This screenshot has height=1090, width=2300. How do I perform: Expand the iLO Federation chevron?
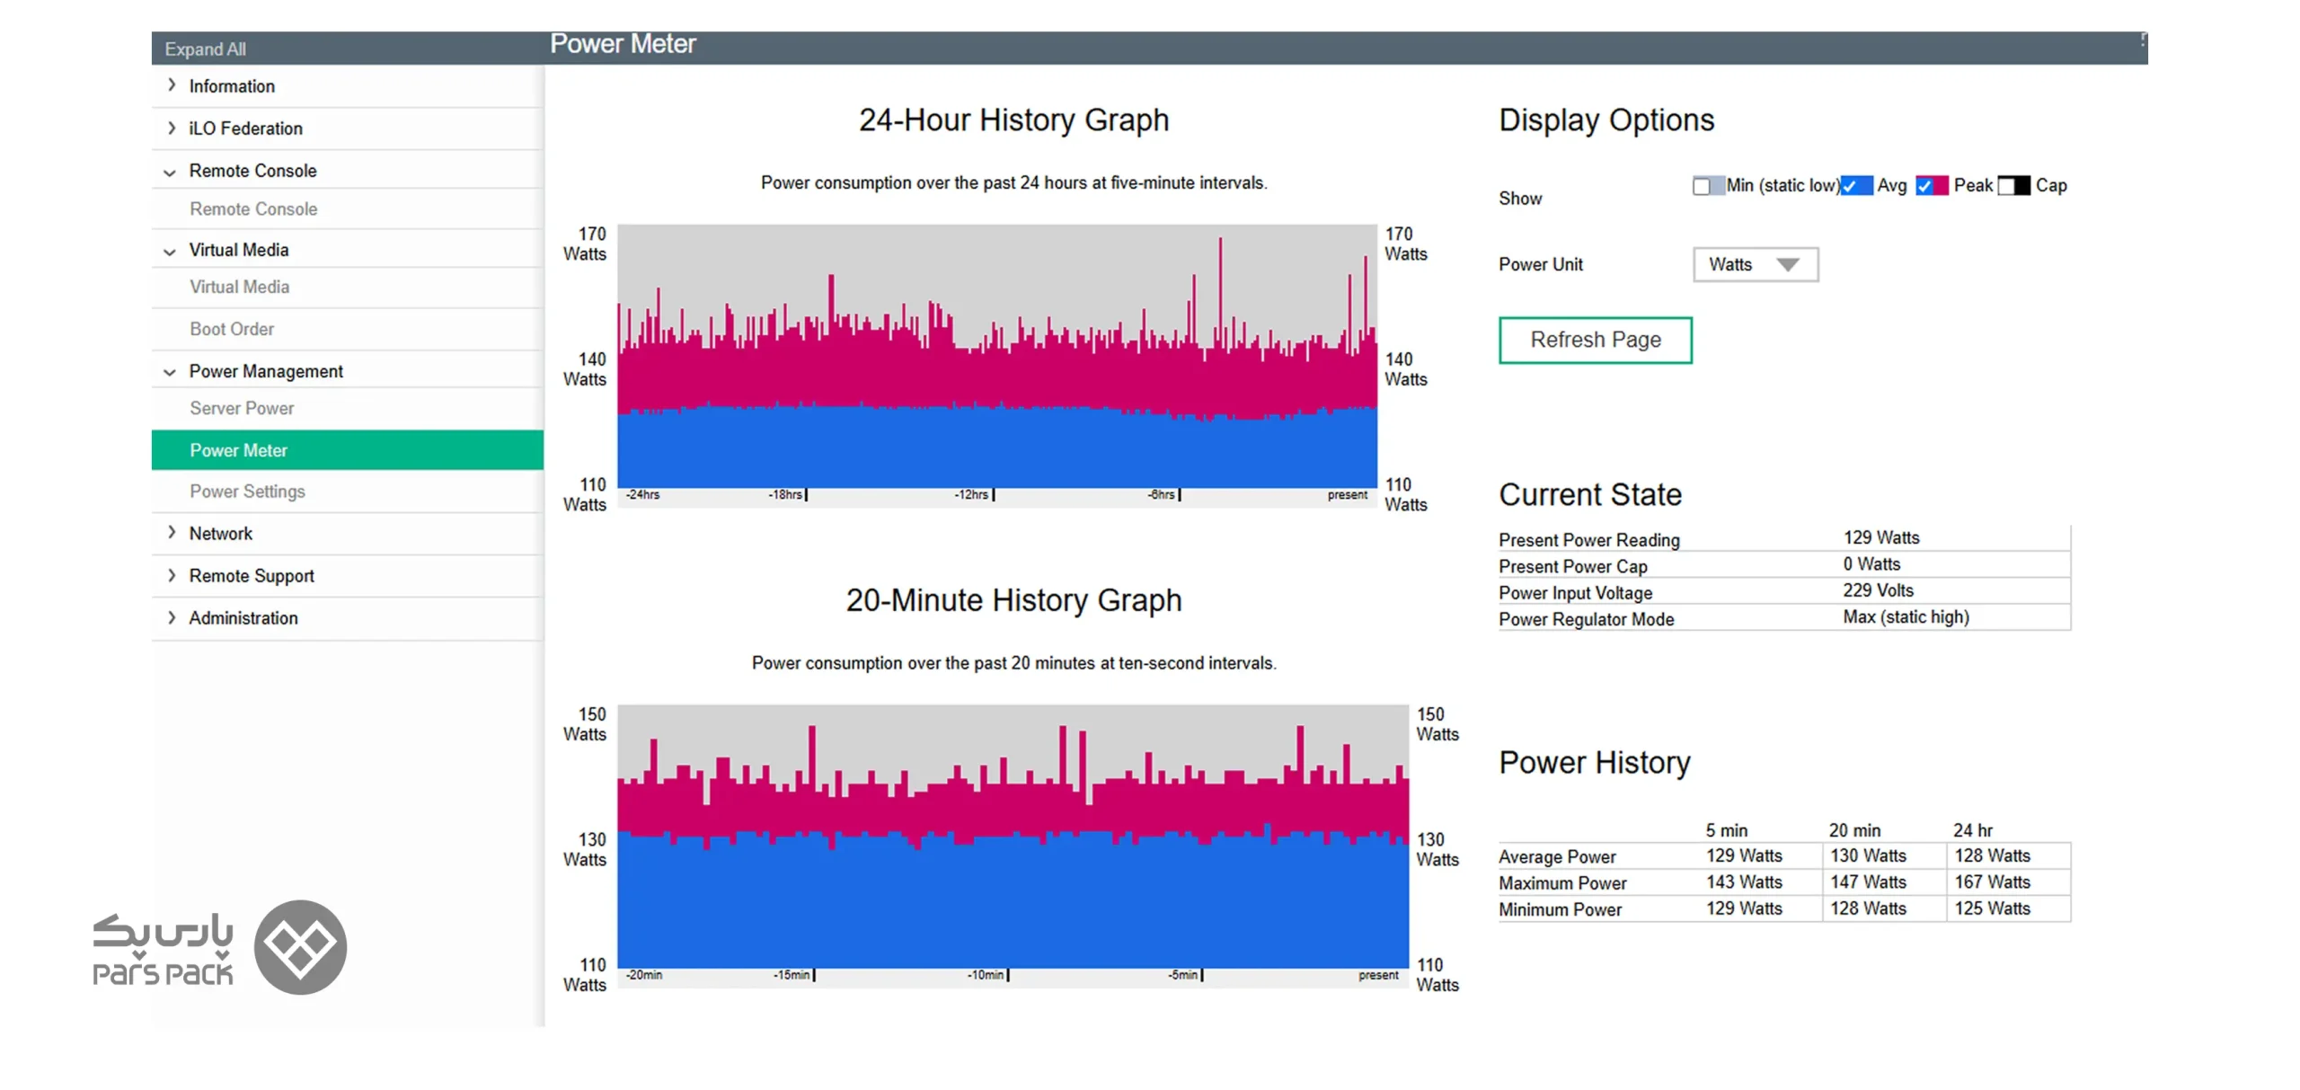tap(172, 128)
